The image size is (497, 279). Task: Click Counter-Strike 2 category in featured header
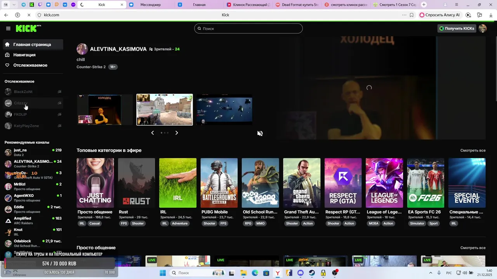click(91, 67)
